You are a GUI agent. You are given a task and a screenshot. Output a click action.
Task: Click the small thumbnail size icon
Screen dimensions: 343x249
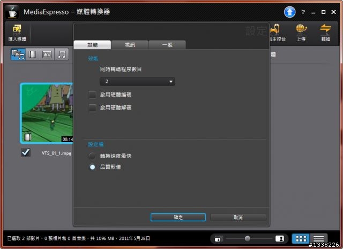(218, 239)
